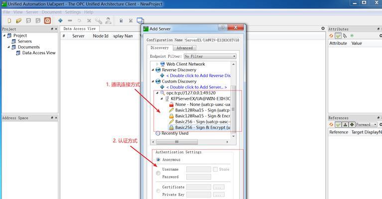Switch to the Advanced tab
This screenshot has width=382, height=199.
point(184,48)
